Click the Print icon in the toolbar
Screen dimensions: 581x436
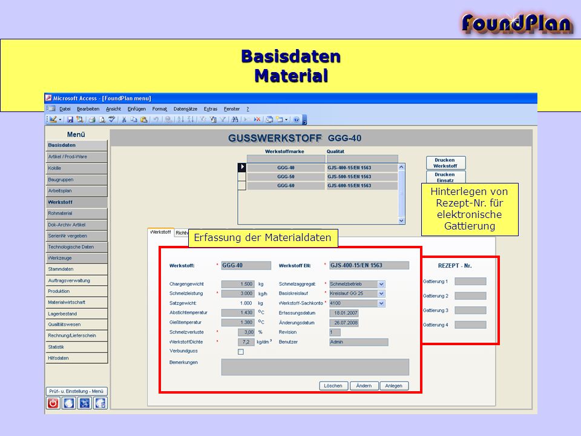point(92,119)
